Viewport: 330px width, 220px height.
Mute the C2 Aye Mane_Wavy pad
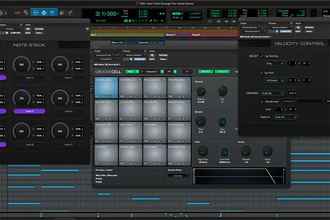point(106,96)
